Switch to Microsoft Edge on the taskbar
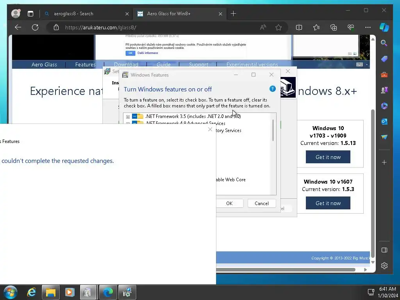The image size is (400, 300). [x=108, y=292]
